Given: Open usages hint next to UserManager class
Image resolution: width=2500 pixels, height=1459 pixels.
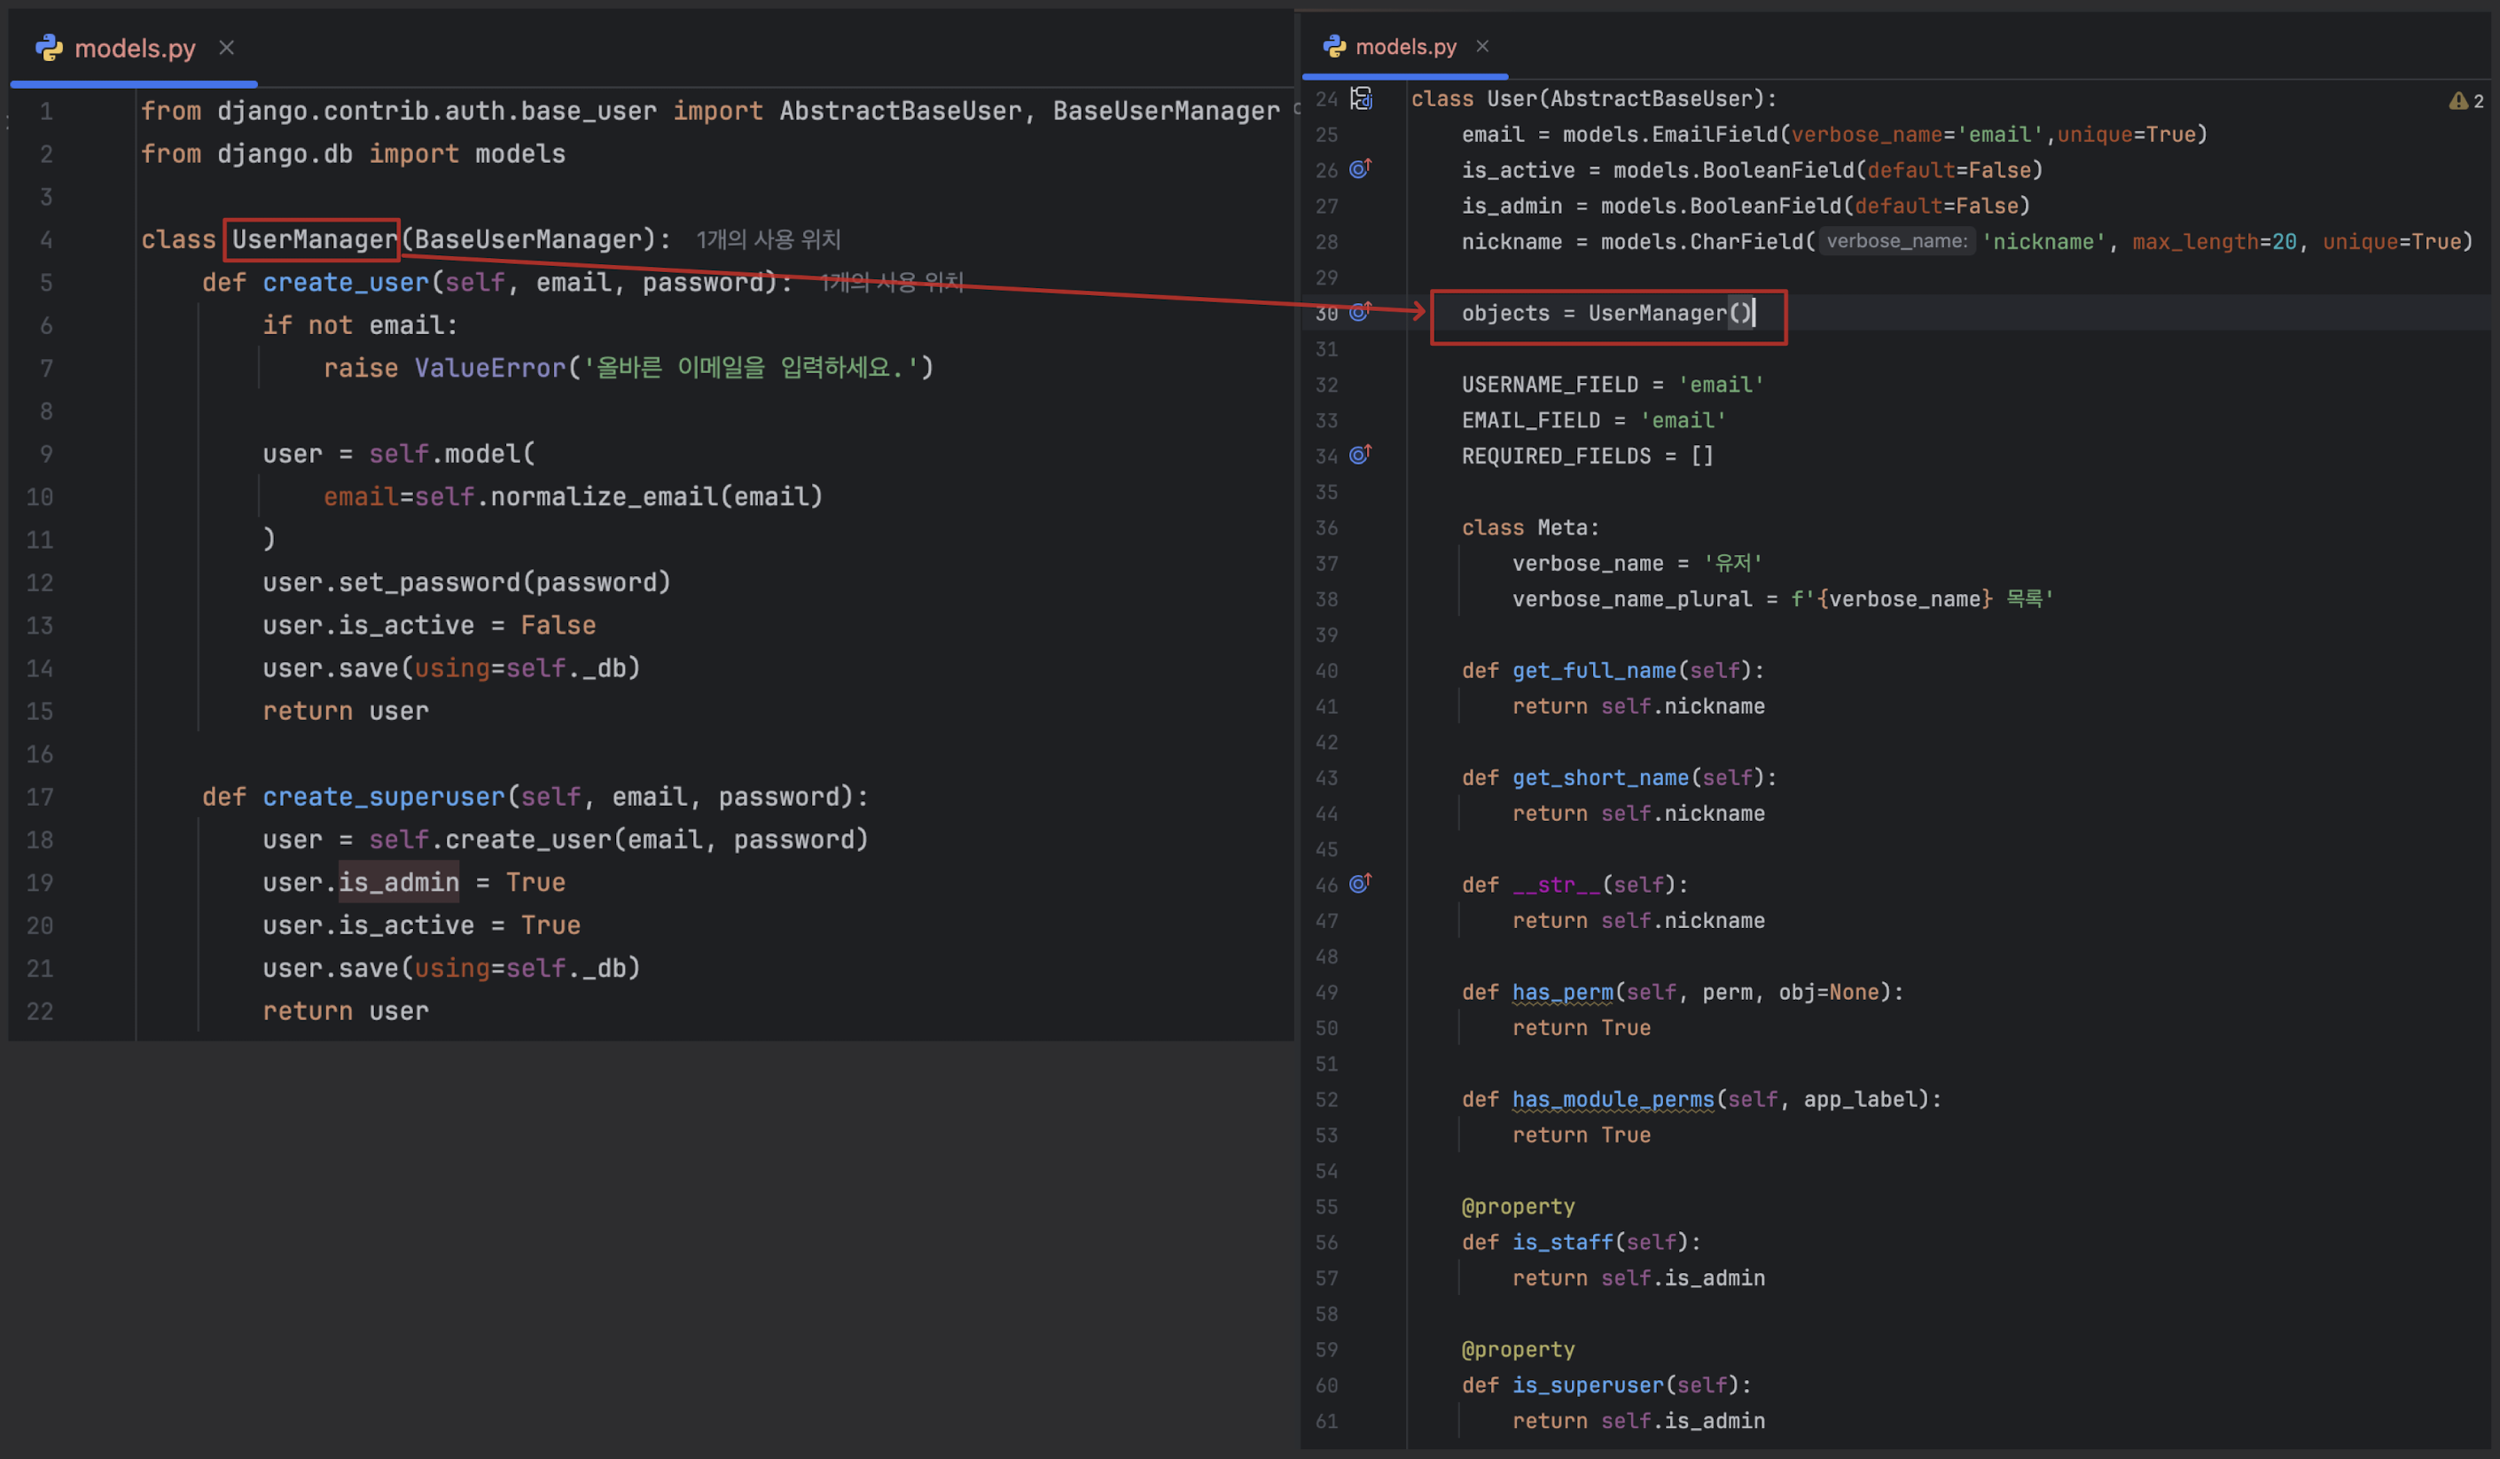Looking at the screenshot, I should (768, 239).
